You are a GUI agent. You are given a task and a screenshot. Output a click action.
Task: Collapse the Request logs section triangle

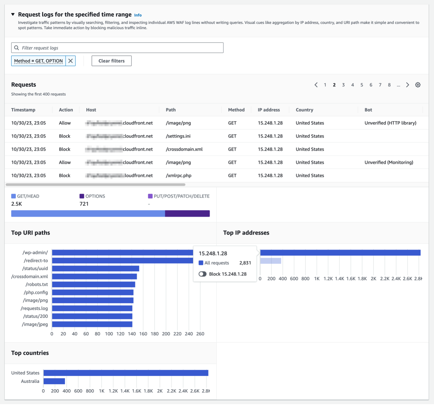click(13, 14)
